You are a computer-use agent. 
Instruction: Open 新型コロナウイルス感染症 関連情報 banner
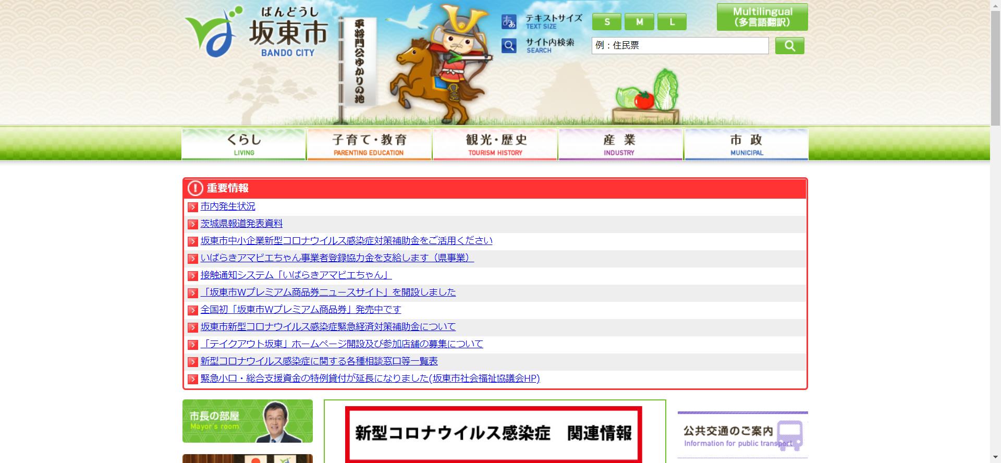click(493, 434)
